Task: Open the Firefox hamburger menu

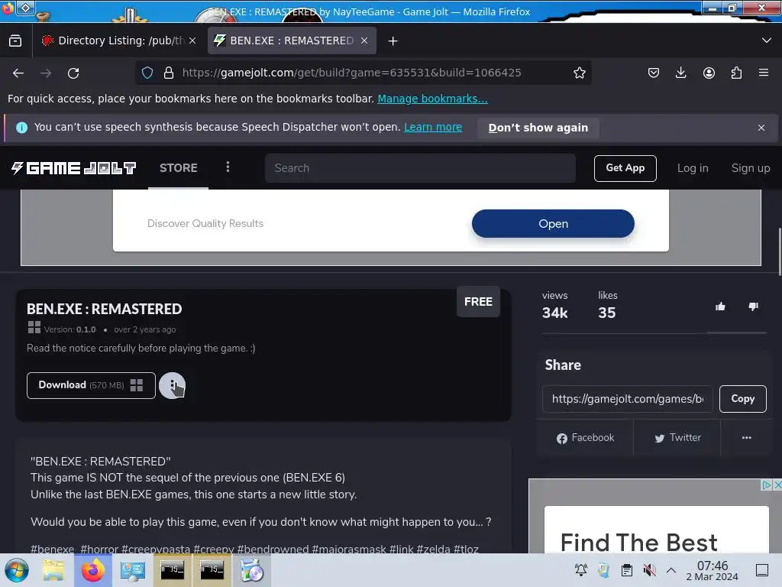Action: click(x=764, y=73)
